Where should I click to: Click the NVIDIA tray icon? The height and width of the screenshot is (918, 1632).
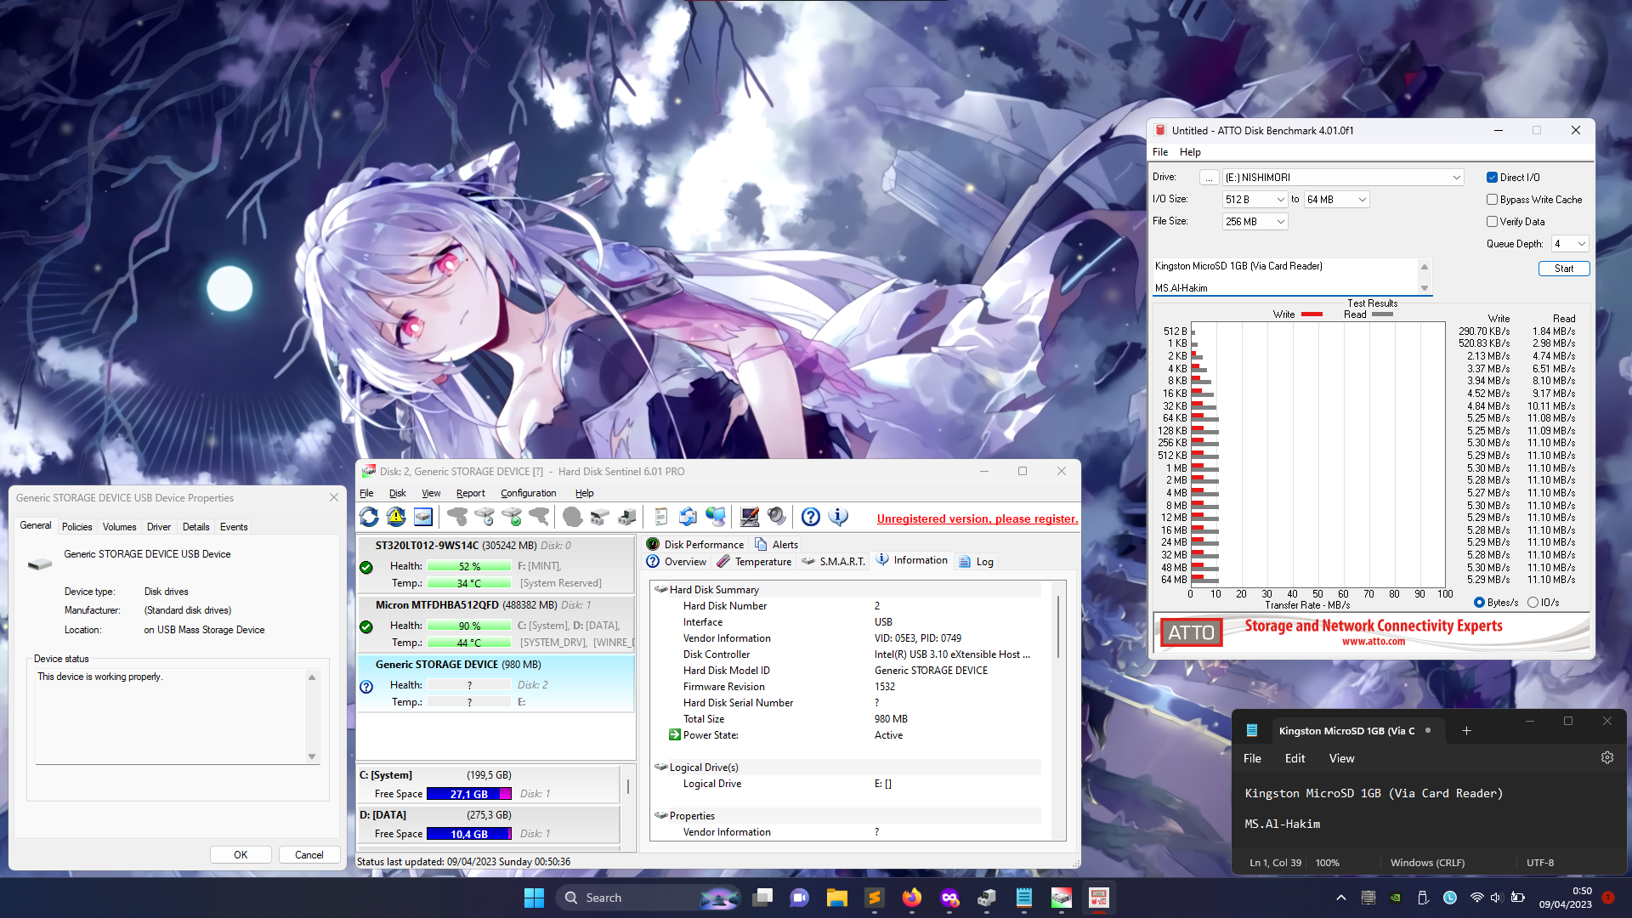[x=1395, y=898]
